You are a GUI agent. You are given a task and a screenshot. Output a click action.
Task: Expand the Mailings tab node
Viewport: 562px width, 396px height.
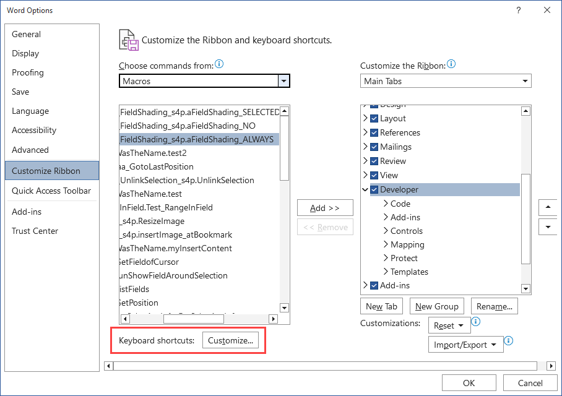point(365,147)
